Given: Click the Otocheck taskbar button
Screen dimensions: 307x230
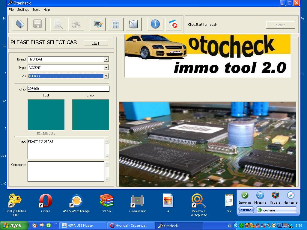Looking at the screenshot, I should [179, 226].
